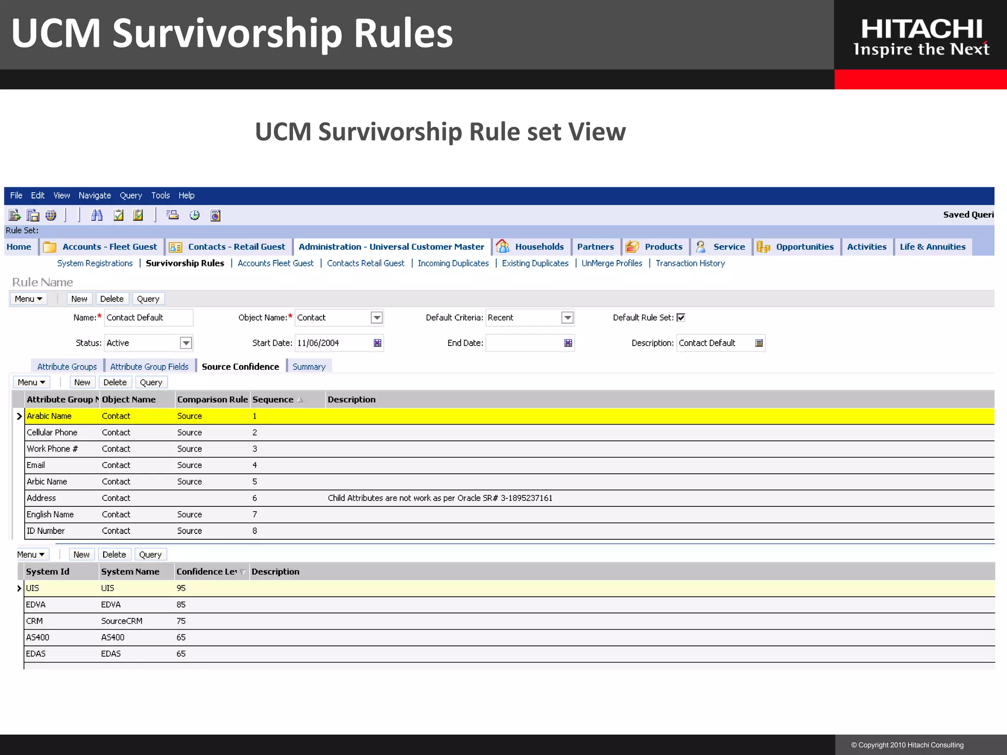Click Delete in the system confidence list
This screenshot has width=1007, height=755.
point(115,554)
